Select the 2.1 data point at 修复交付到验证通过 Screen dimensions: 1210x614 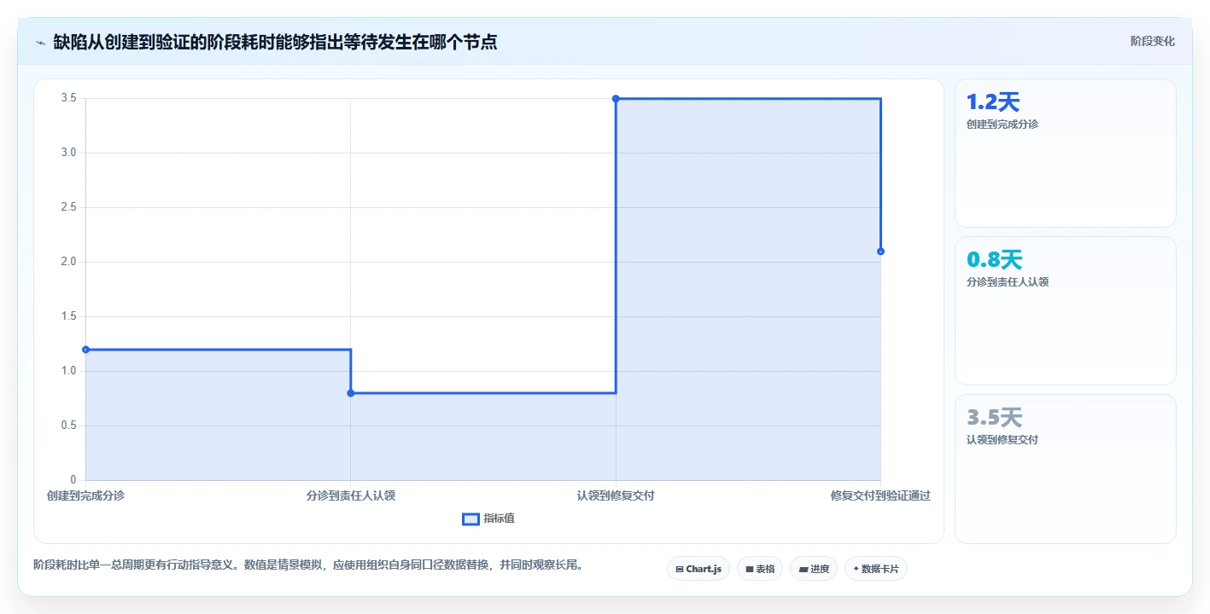click(x=880, y=252)
